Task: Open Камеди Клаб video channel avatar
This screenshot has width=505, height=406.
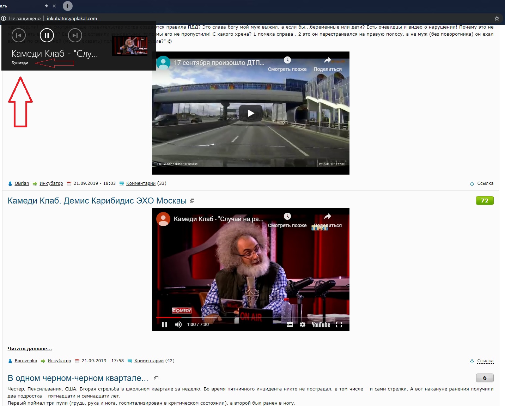Action: pyautogui.click(x=163, y=219)
